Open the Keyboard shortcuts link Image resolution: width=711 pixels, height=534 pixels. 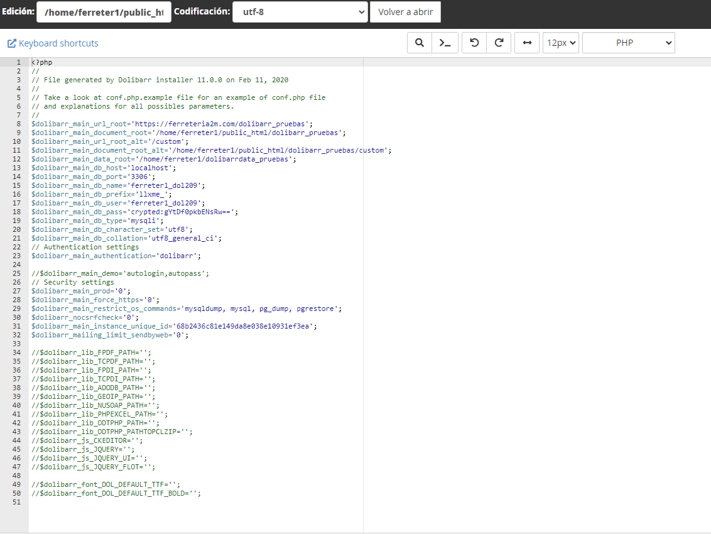click(x=58, y=43)
